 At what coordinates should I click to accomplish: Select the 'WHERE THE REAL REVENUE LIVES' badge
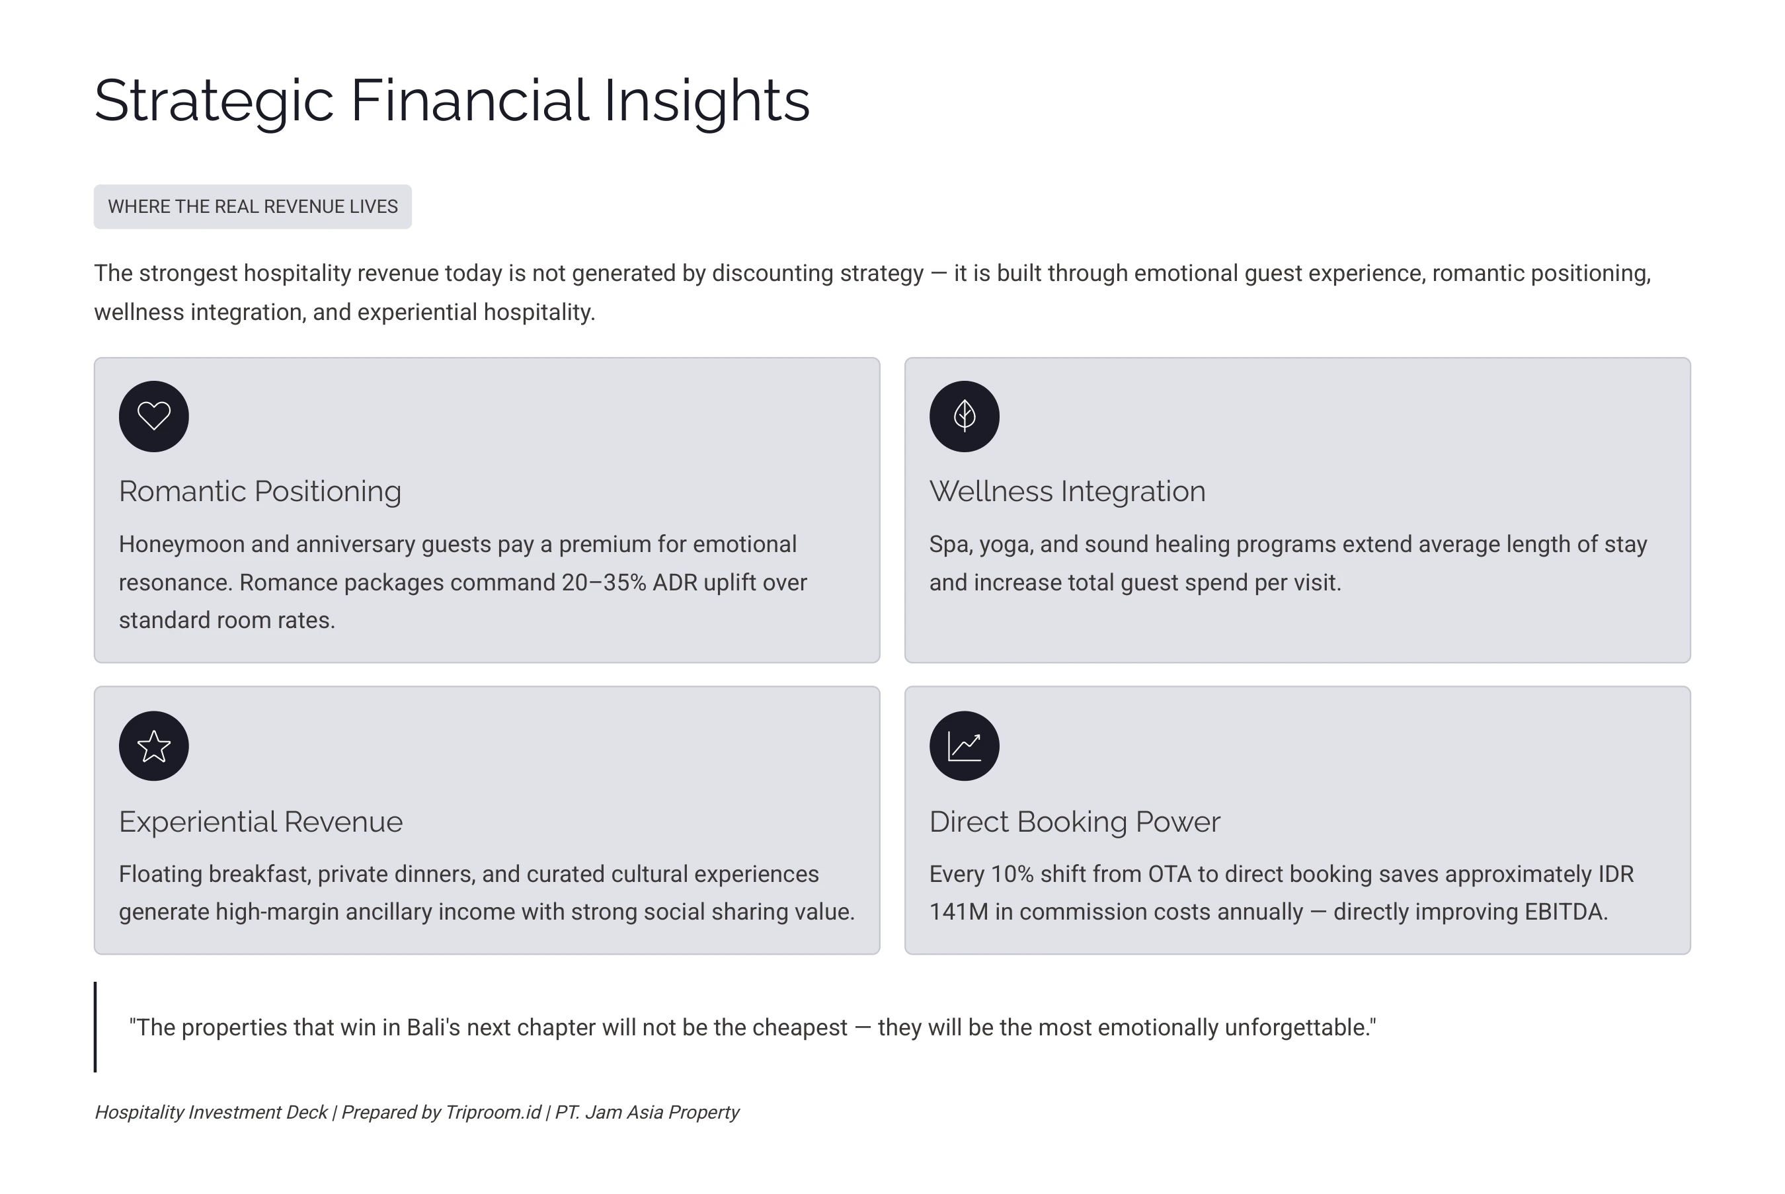tap(253, 206)
